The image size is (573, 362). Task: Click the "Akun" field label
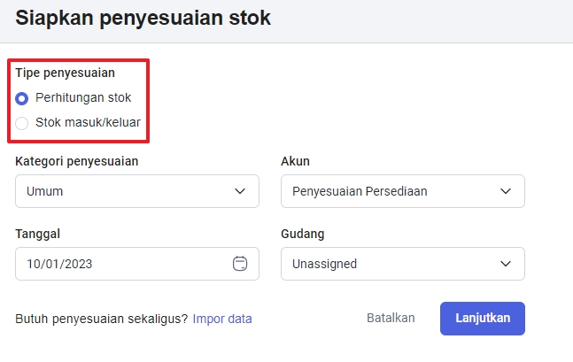295,161
